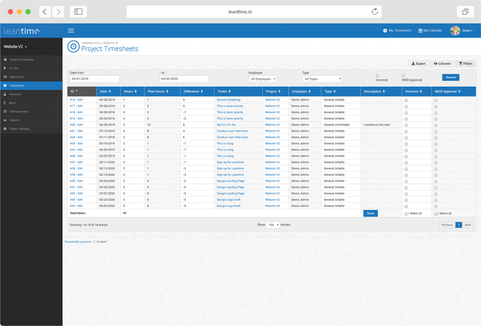Mark row #37 as invoiced
Screen dimensions: 481x326
[x=406, y=163]
